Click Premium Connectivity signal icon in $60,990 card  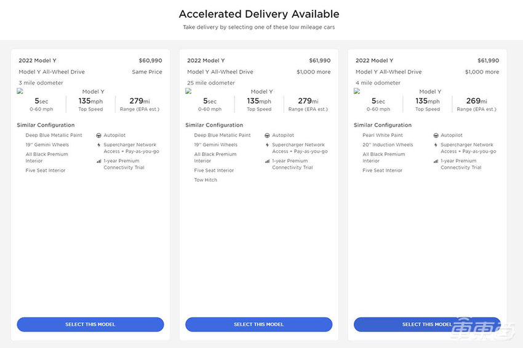click(98, 161)
